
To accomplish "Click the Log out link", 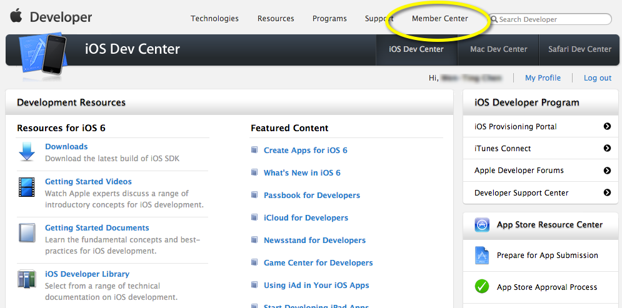I will tap(598, 78).
